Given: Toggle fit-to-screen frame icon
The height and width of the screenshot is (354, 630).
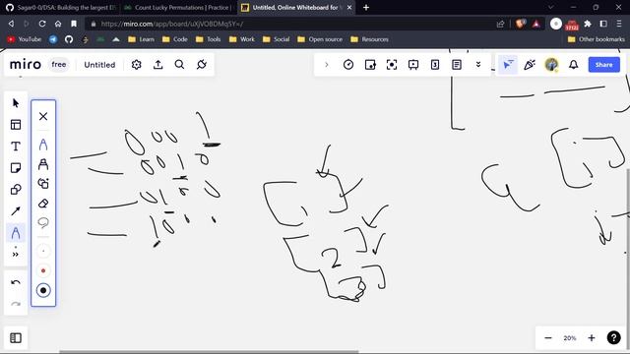Looking at the screenshot, I should 392,65.
